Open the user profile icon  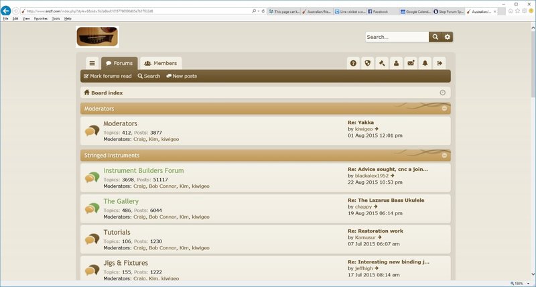pyautogui.click(x=396, y=63)
